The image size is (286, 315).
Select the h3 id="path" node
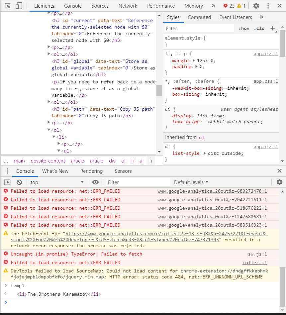click(x=103, y=112)
